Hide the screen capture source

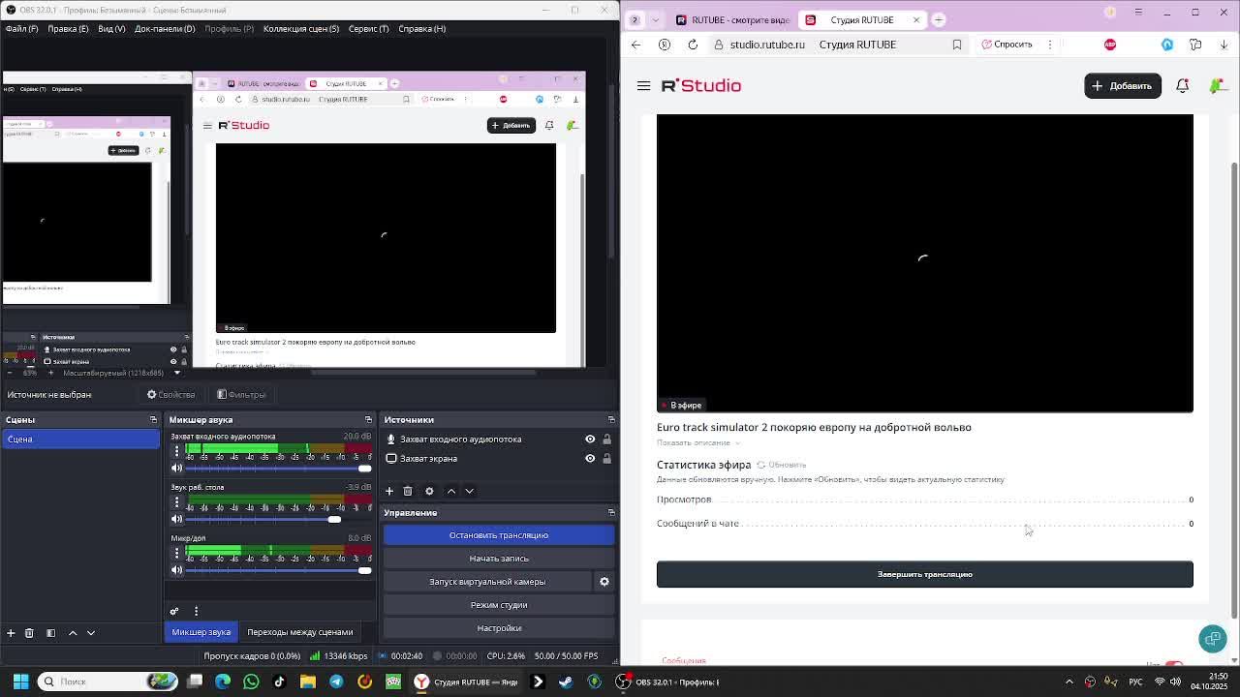(x=590, y=459)
